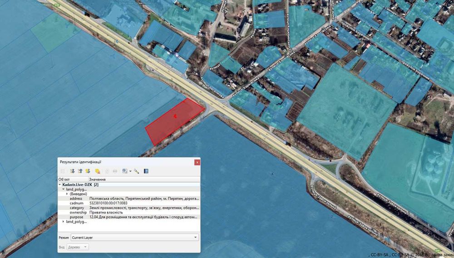This screenshot has height=258, width=454.
Task: Click the Copy Selected Feature icon
Action: 107,171
